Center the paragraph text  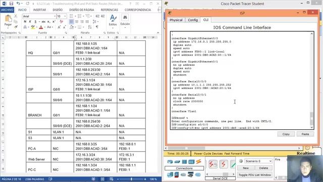pos(77,21)
